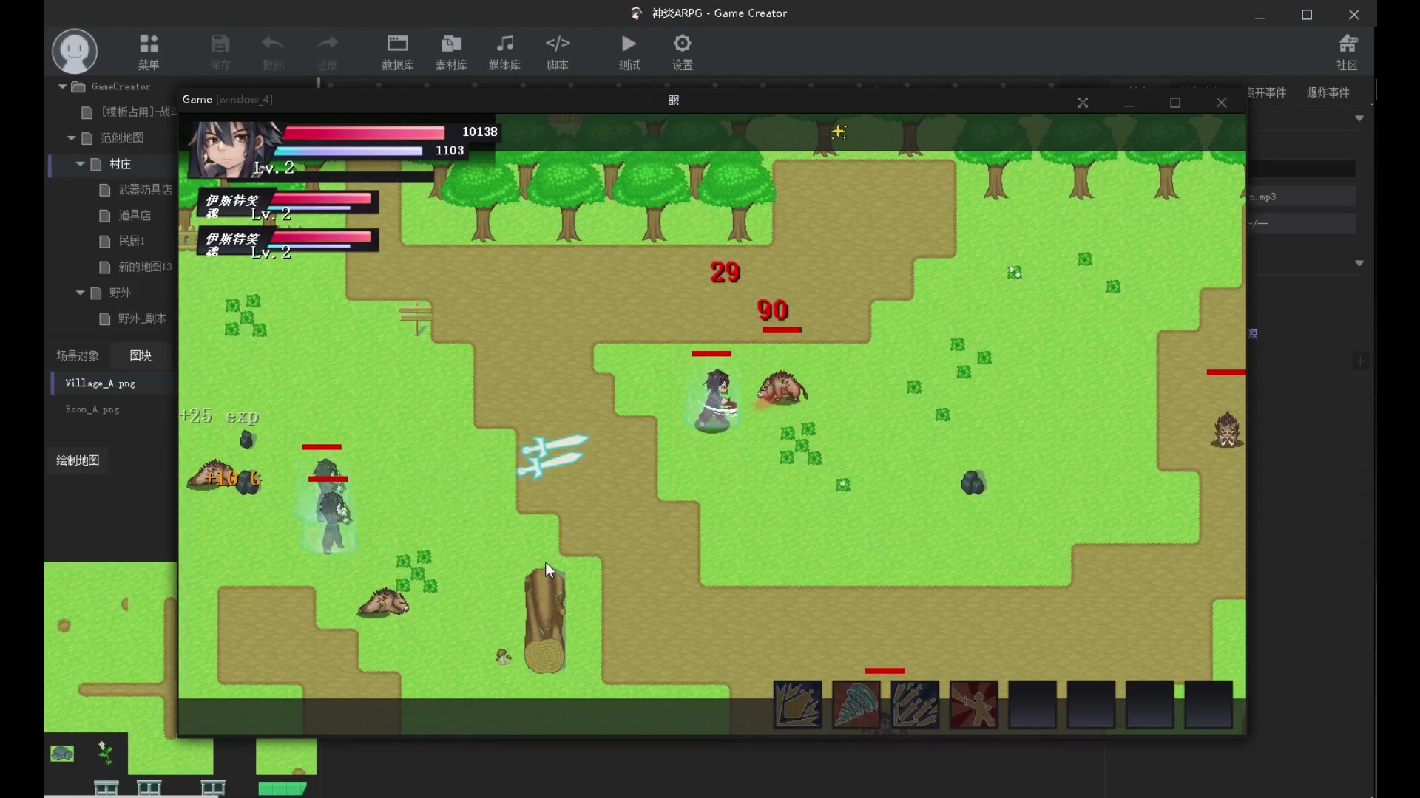Open the 媒体库 media library icon

504,51
